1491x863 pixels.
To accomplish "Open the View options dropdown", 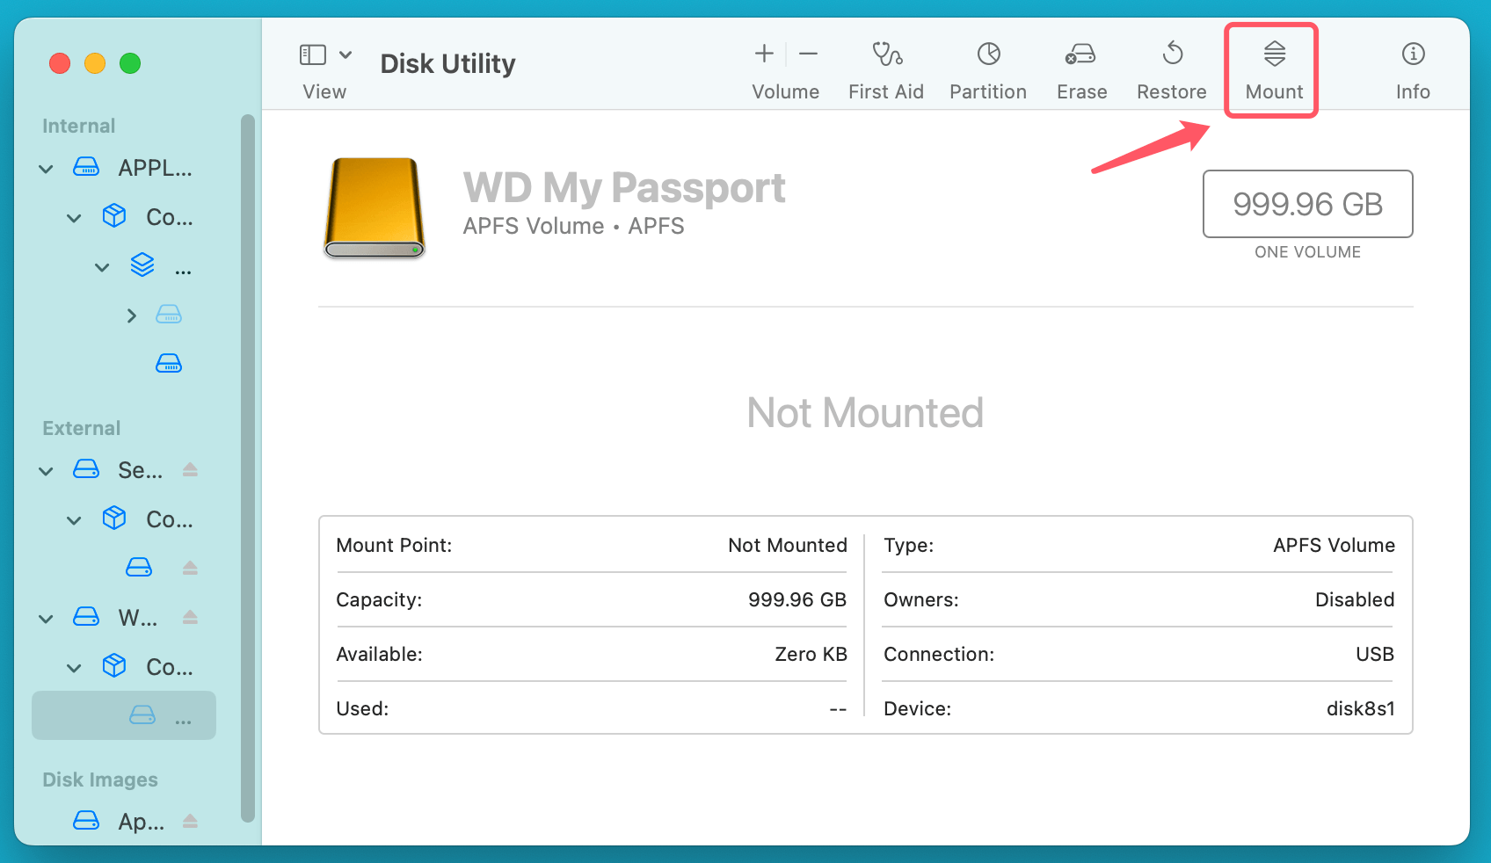I will 345,54.
